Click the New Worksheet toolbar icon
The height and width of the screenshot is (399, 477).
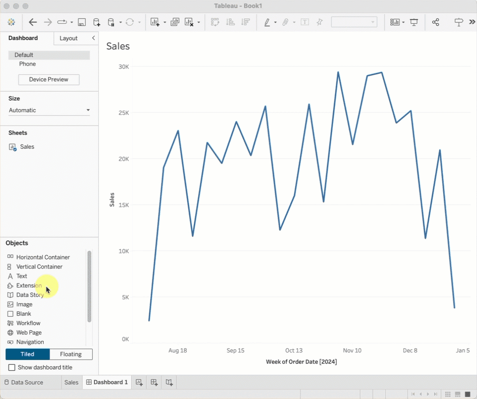[x=155, y=22]
